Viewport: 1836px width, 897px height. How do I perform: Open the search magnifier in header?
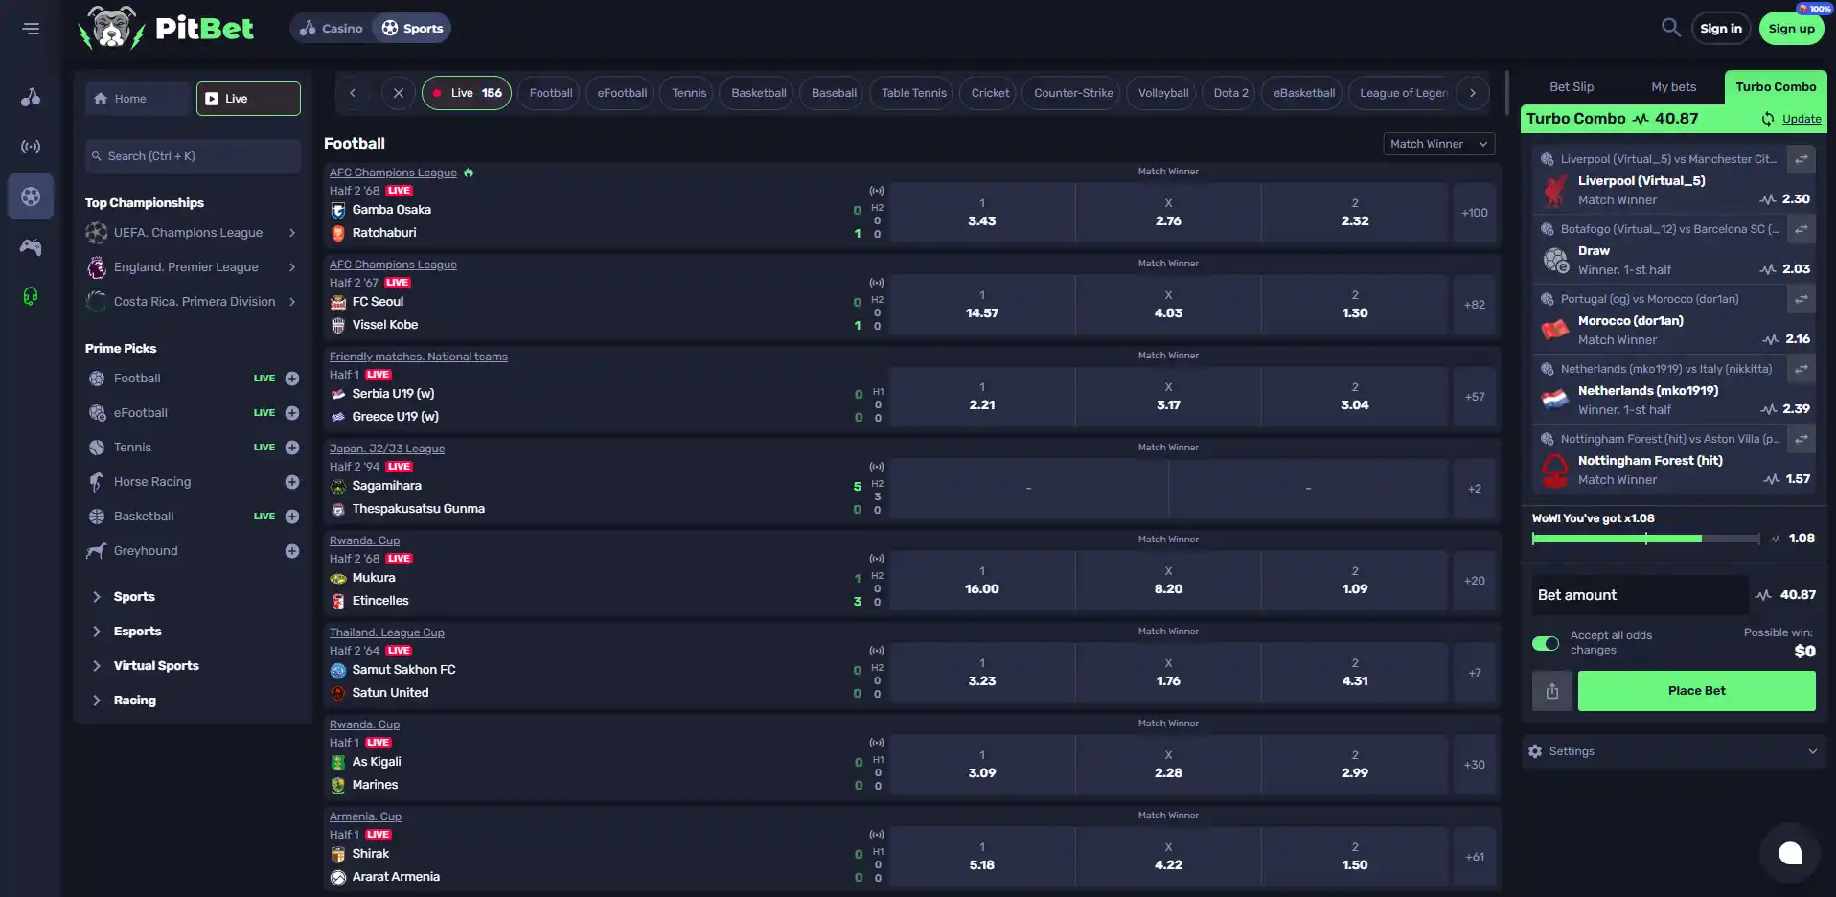tap(1670, 28)
